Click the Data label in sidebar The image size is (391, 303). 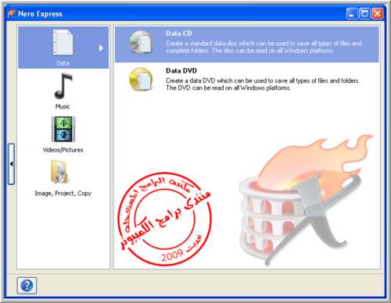(63, 63)
